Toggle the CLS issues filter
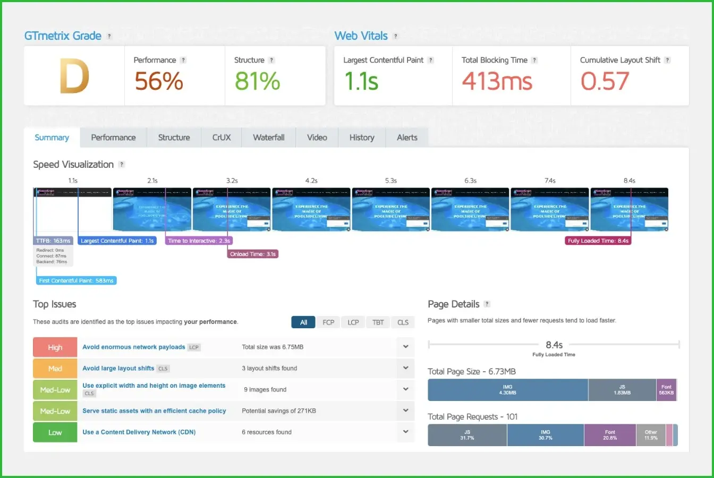This screenshot has width=714, height=478. [403, 322]
